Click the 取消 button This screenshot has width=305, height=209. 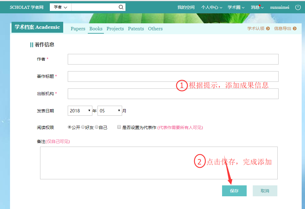265,191
